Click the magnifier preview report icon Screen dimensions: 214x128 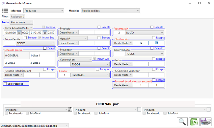(x=182, y=122)
